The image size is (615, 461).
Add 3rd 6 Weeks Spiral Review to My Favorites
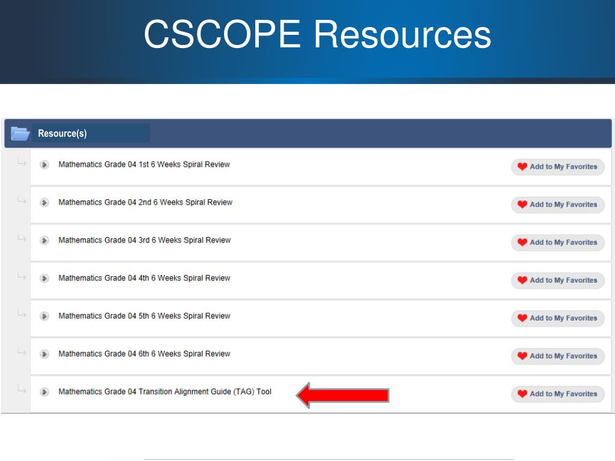click(558, 243)
